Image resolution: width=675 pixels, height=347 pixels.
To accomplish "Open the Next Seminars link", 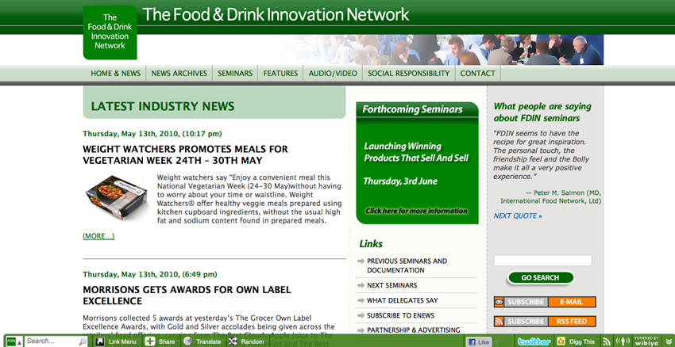I will coord(391,285).
